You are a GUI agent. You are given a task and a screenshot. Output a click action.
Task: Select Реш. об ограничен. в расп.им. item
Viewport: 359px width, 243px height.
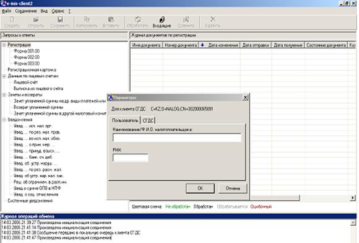click(x=40, y=182)
